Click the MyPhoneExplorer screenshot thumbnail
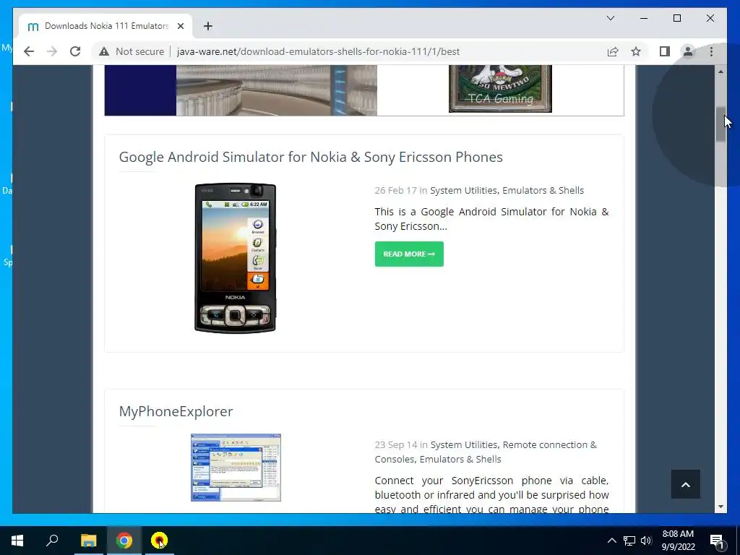 coord(236,468)
